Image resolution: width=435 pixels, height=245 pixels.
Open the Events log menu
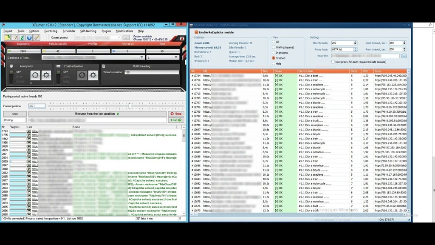(x=51, y=31)
